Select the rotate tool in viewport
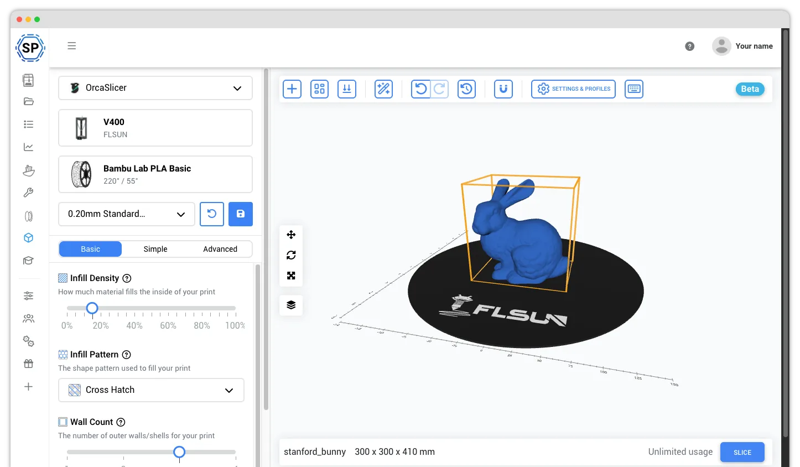The width and height of the screenshot is (800, 467). click(x=291, y=255)
